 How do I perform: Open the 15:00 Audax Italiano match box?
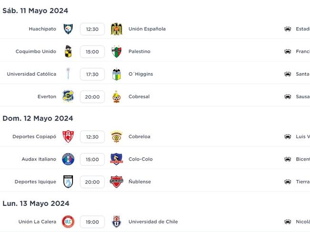pos(93,159)
